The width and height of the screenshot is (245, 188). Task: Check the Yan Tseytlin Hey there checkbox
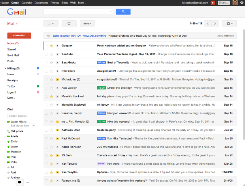[46, 164]
